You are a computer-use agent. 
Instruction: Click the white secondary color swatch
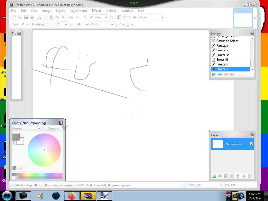tap(21, 142)
